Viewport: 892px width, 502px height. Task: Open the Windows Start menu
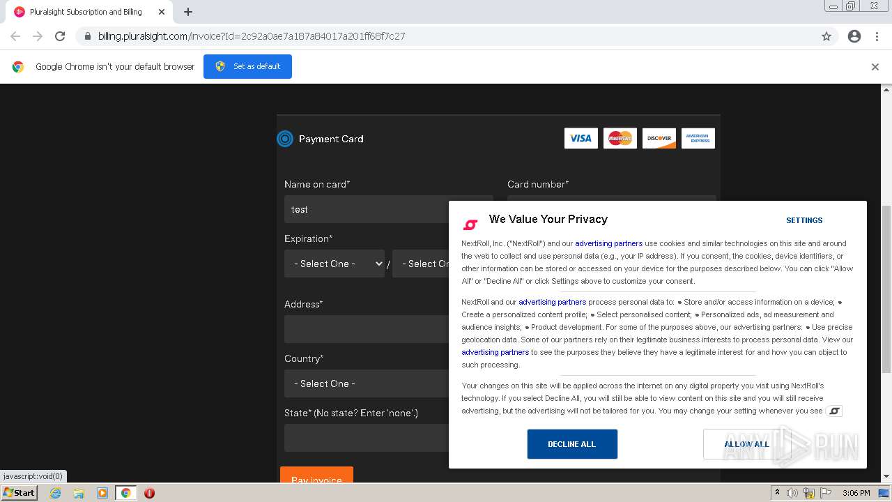pos(19,493)
